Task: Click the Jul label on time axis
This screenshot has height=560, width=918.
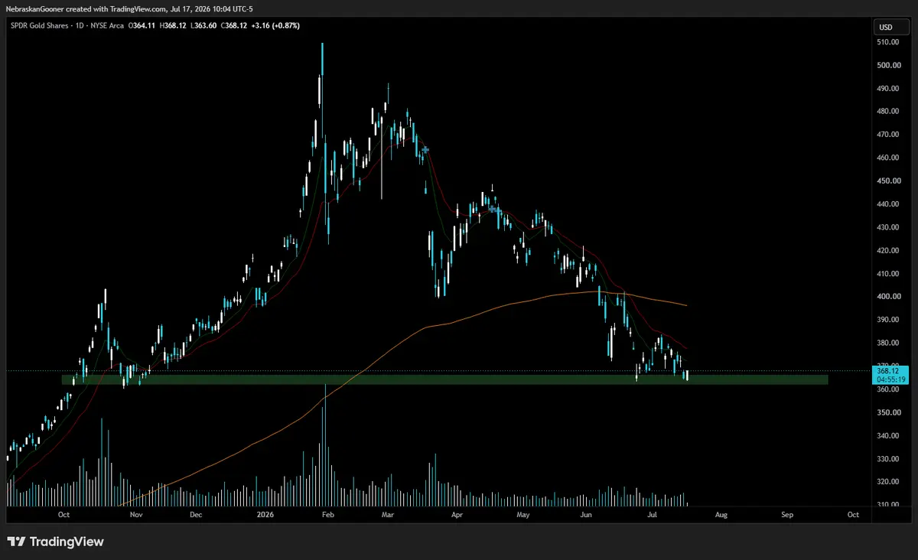Action: click(653, 515)
